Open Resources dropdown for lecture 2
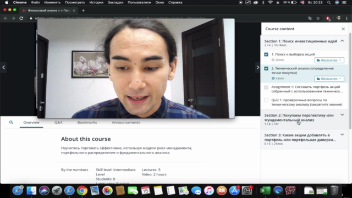This screenshot has height=198, width=352. tap(329, 79)
